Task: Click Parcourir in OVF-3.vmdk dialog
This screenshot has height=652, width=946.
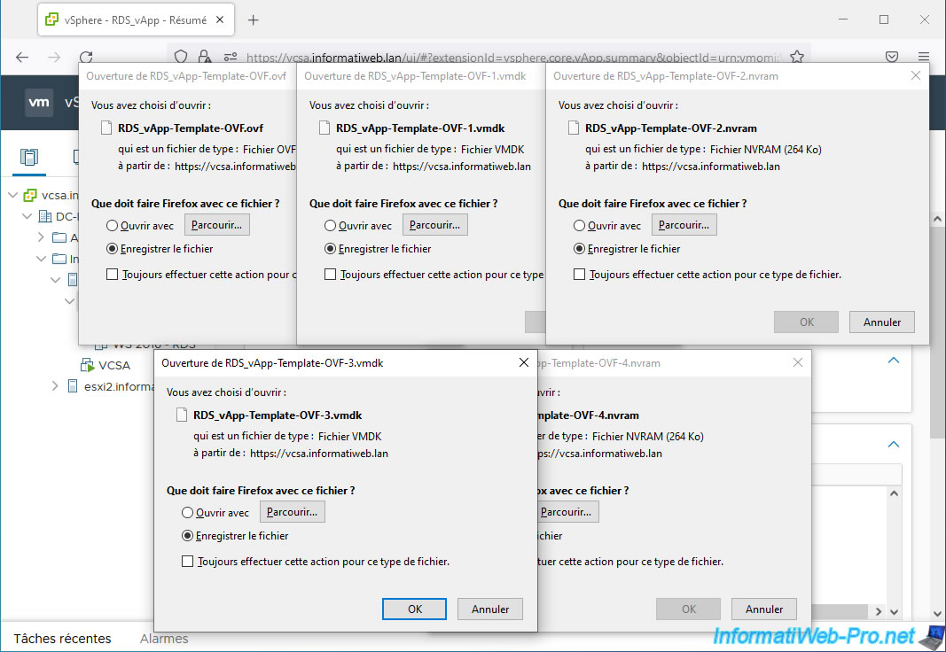Action: tap(292, 512)
